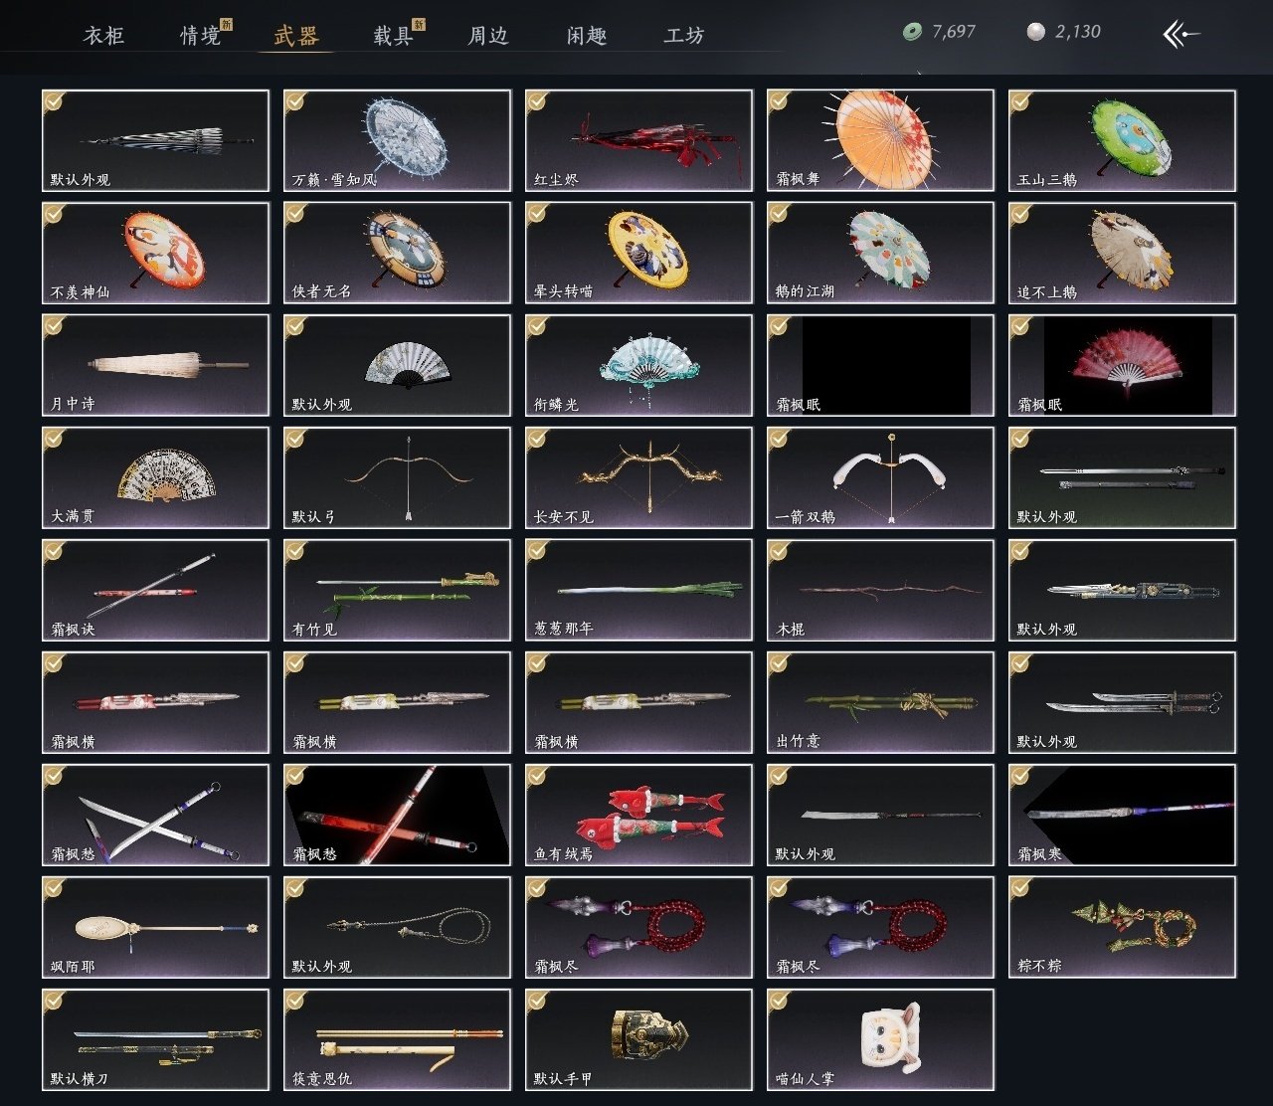Click the jade currency icon
The image size is (1273, 1106).
click(x=912, y=33)
